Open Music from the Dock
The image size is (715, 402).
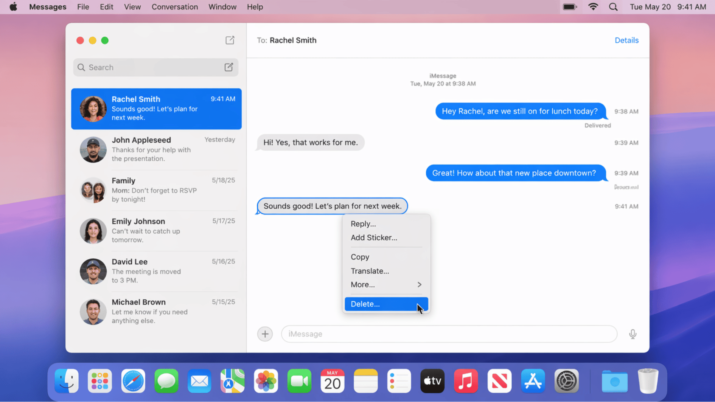pos(466,381)
